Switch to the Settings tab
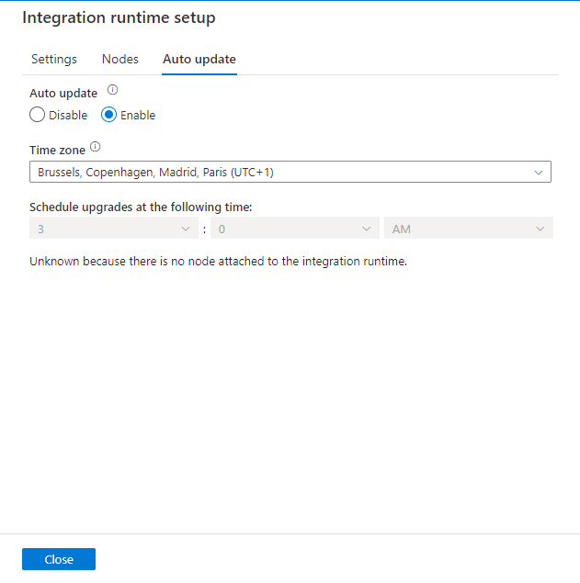This screenshot has width=580, height=583. 54,59
